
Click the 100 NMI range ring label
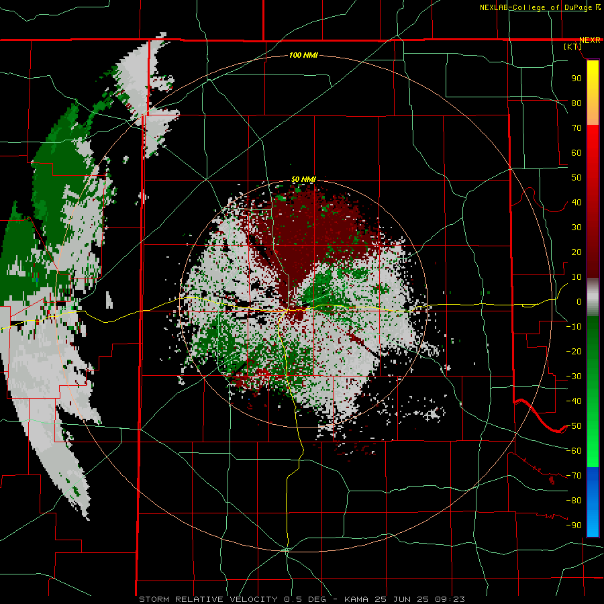click(303, 55)
